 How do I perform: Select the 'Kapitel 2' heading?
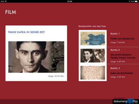[x=115, y=50]
